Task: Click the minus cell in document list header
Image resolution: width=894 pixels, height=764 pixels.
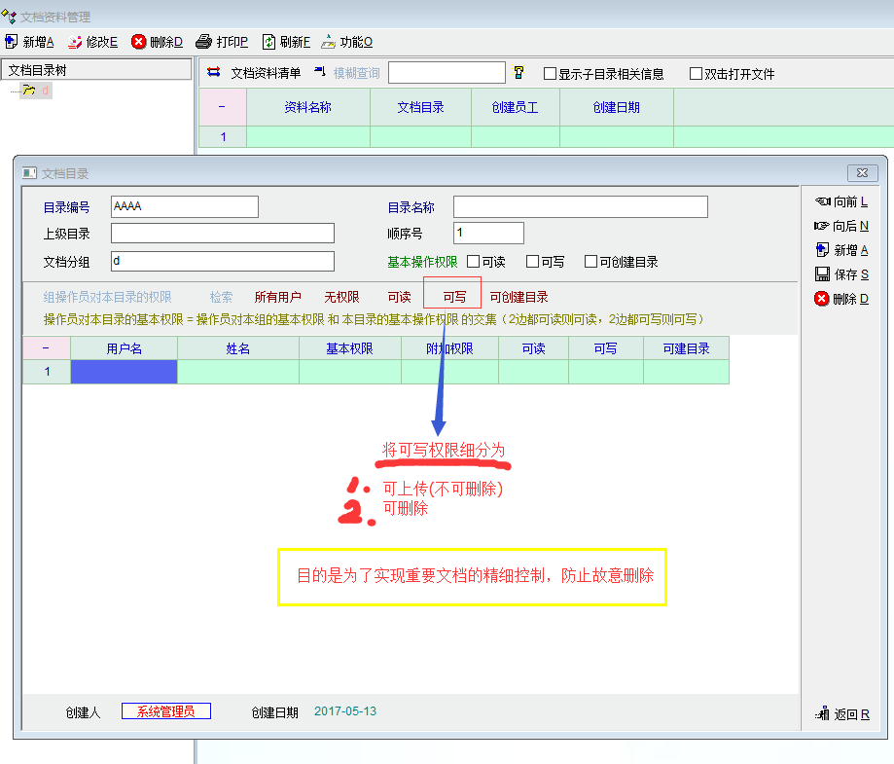Action: coord(222,107)
